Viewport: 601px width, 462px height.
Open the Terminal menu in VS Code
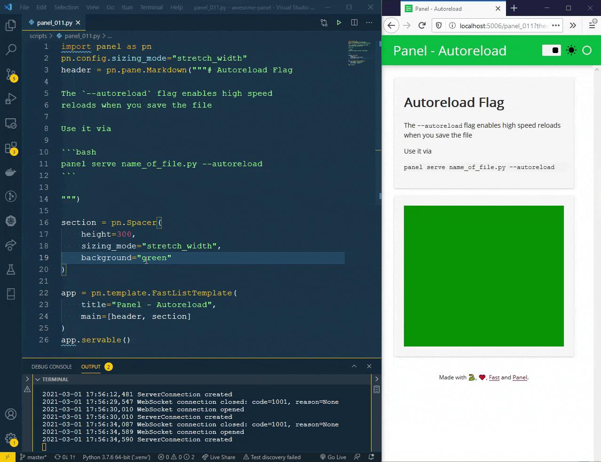coord(150,7)
